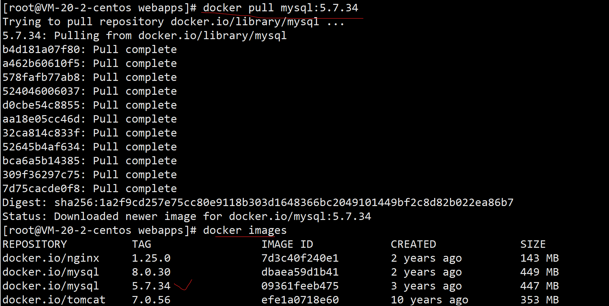The width and height of the screenshot is (609, 306).
Task: Click the TAG column header
Action: [141, 244]
